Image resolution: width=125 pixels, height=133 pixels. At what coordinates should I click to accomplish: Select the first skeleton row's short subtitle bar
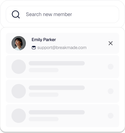[43, 70]
